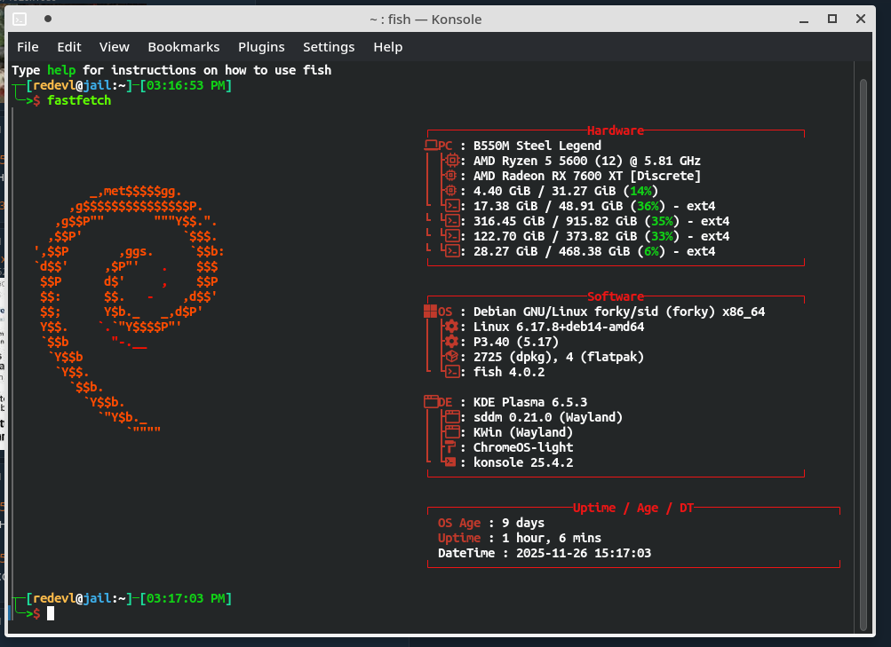This screenshot has height=647, width=891.
Task: Click the second prompt timestamp 03:17:03 PM
Action: [x=186, y=599]
